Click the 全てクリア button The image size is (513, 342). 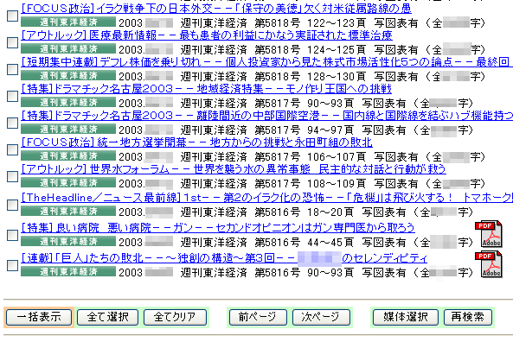[175, 317]
